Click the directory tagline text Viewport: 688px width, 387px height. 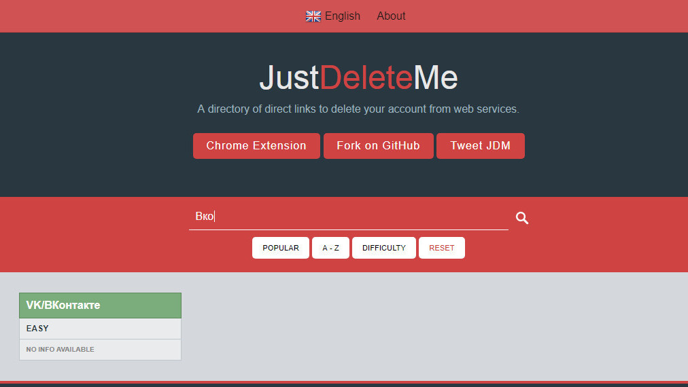pos(358,109)
